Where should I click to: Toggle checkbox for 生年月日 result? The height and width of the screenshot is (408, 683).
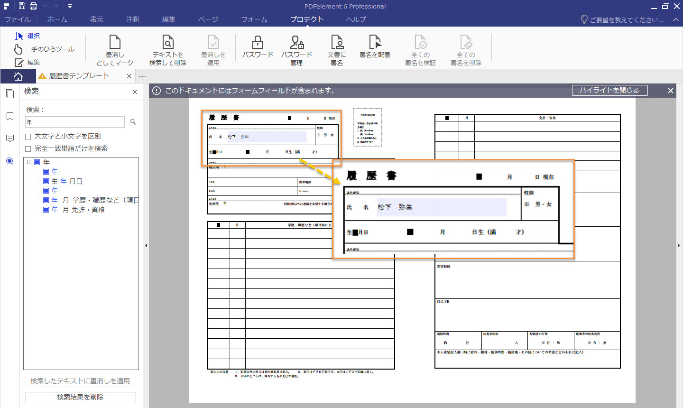[46, 181]
